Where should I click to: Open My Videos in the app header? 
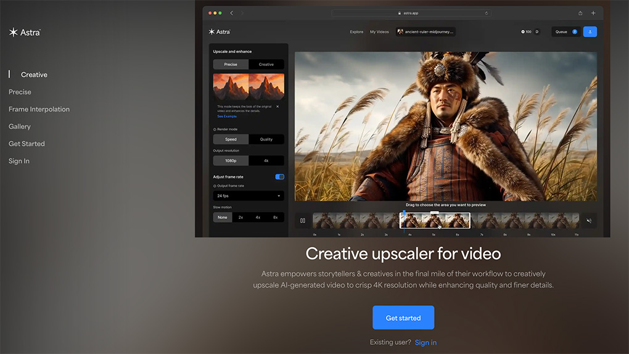[379, 31]
